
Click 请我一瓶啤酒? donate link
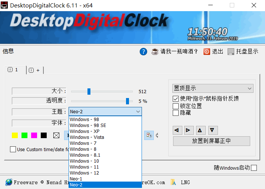coord(179,52)
